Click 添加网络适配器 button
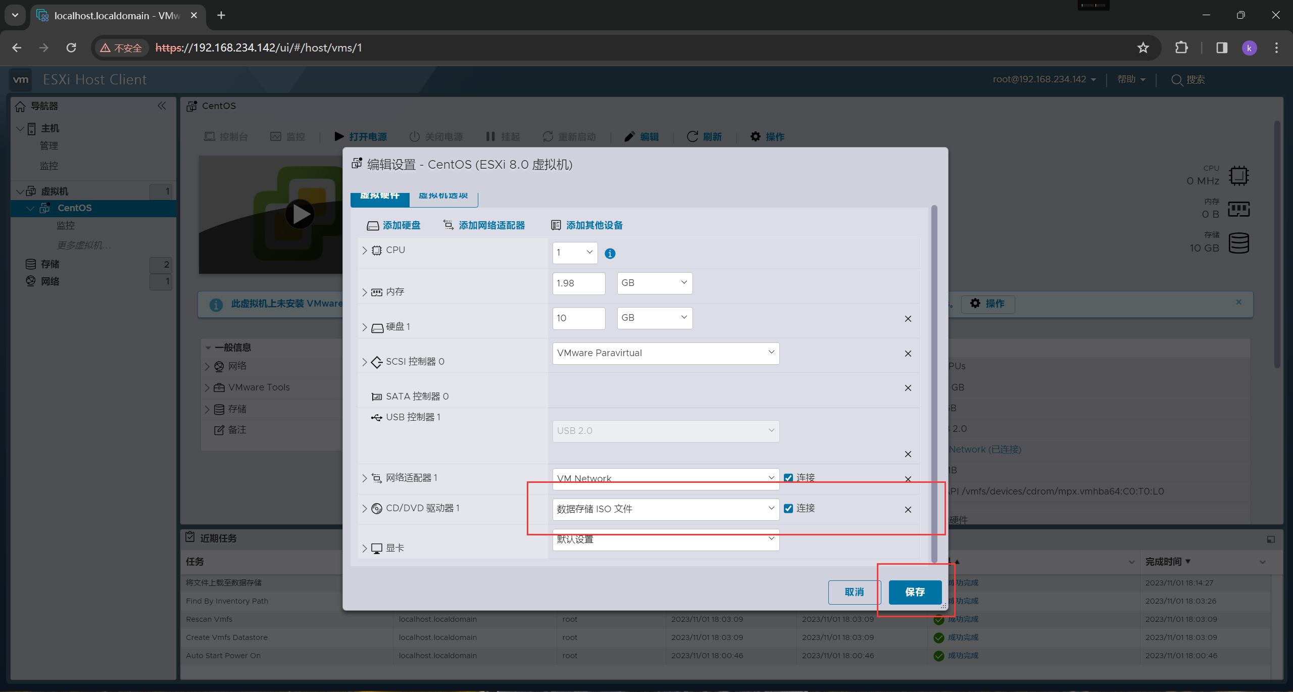1293x692 pixels. pos(484,225)
